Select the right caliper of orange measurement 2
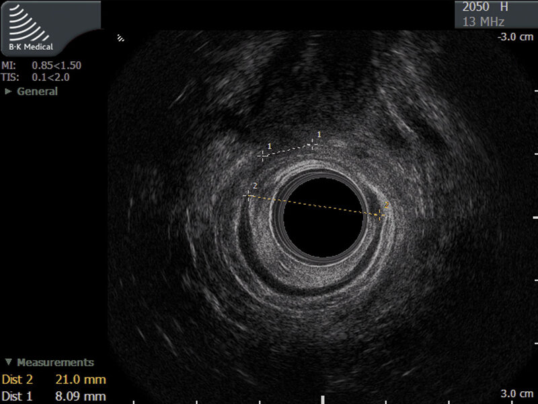Viewport: 538px width, 404px height. pos(380,215)
